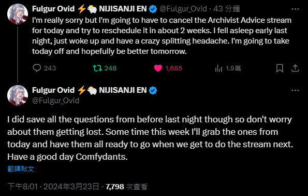Viewport: 308px width, 196px height.
Task: Click the share upload icon
Action: (295, 68)
